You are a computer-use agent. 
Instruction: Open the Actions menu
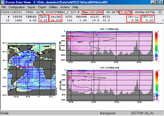(x=65, y=7)
